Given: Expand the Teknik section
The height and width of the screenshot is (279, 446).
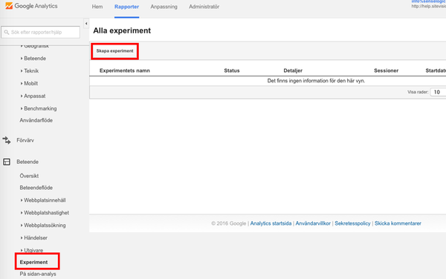Looking at the screenshot, I should tap(30, 71).
